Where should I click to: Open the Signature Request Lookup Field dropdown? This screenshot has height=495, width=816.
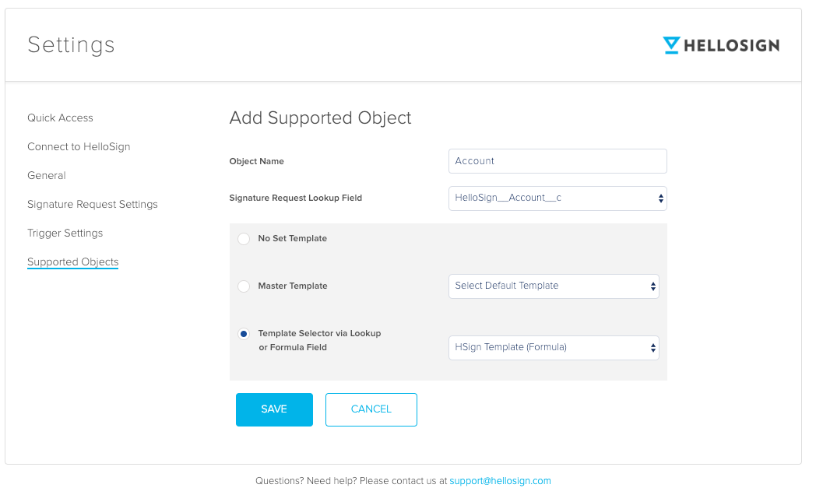coord(557,198)
